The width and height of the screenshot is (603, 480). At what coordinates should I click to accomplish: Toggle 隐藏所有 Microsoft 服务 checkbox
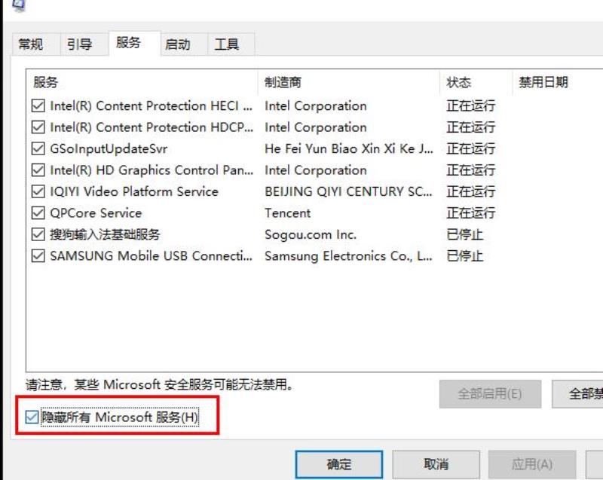click(x=32, y=417)
